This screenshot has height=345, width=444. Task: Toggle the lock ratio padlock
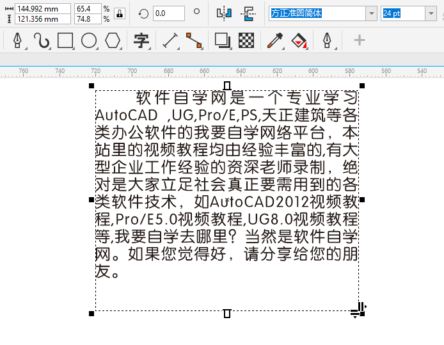120,13
